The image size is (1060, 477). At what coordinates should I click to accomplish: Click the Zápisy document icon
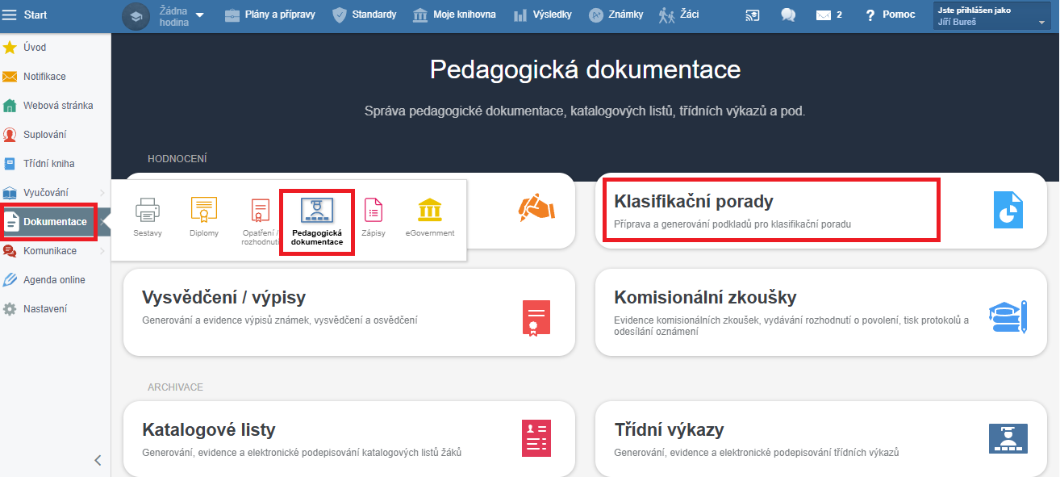(374, 210)
